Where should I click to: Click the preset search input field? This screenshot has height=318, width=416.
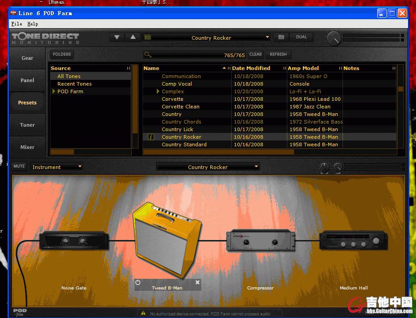(x=195, y=55)
